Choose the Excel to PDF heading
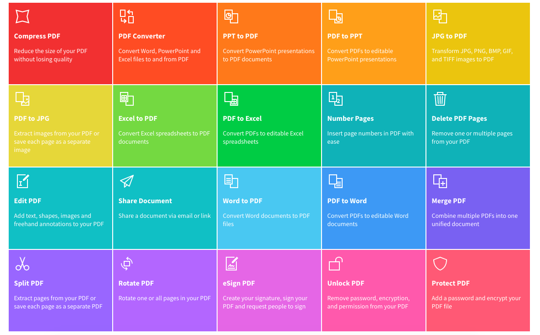This screenshot has width=540, height=335. (x=137, y=119)
